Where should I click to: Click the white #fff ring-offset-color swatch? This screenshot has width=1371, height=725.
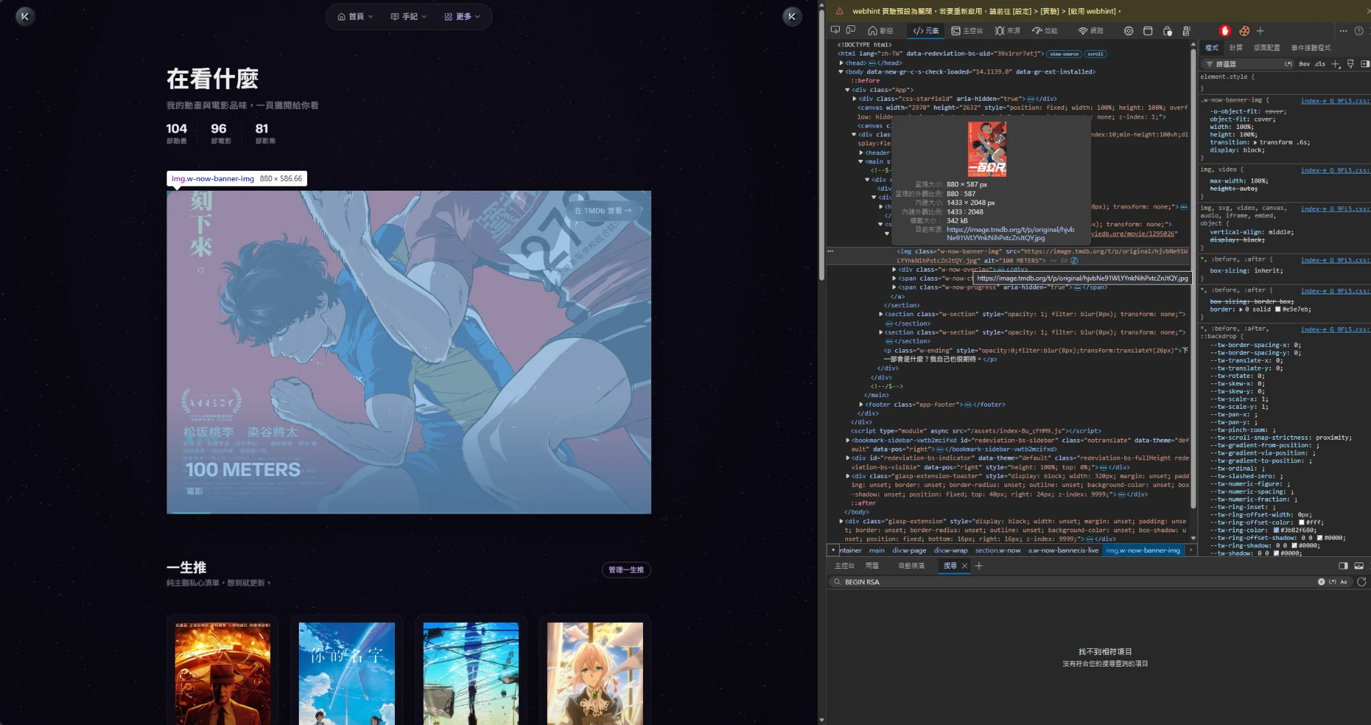(x=1301, y=523)
